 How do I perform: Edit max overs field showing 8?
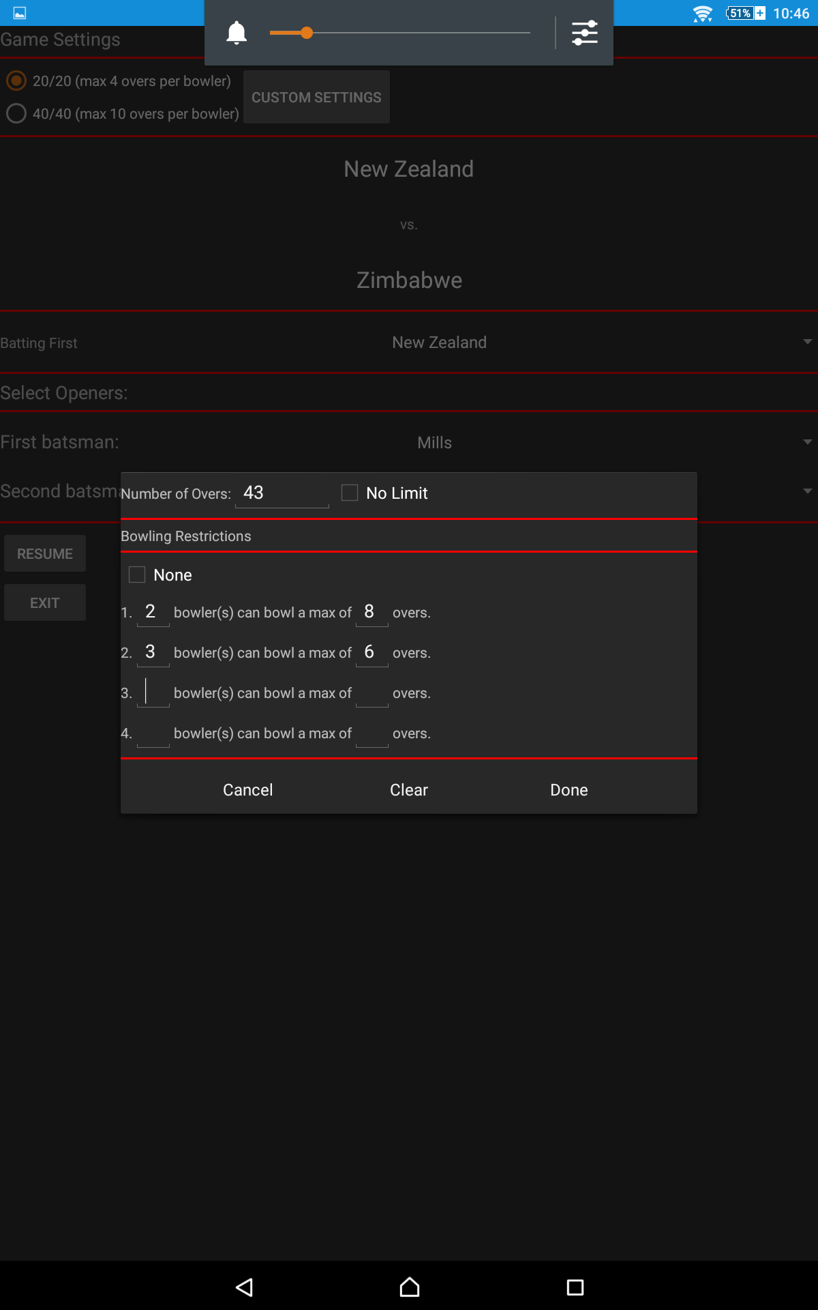tap(372, 611)
